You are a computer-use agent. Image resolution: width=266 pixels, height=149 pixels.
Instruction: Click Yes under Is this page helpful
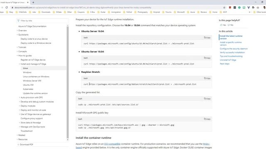pos(223,25)
